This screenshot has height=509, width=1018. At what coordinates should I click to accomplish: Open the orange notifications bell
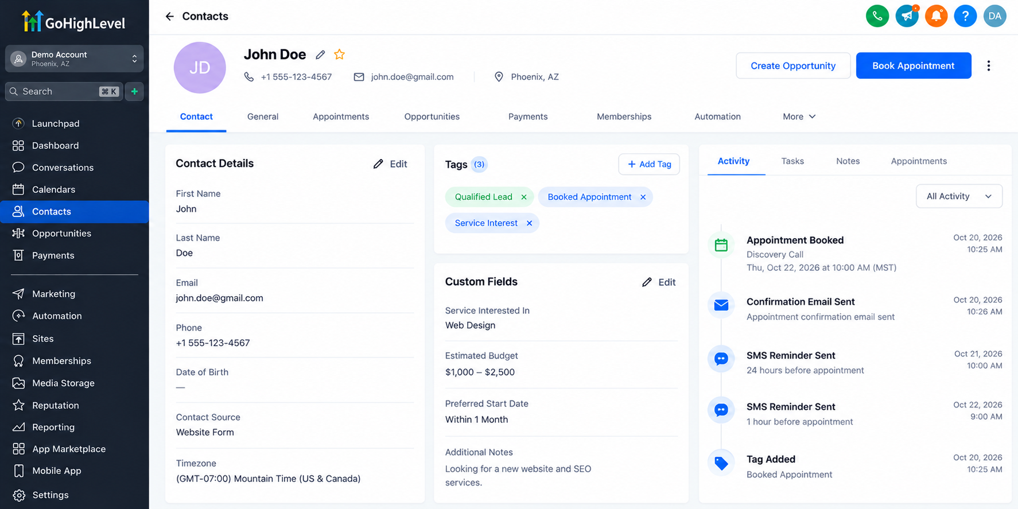click(x=936, y=16)
